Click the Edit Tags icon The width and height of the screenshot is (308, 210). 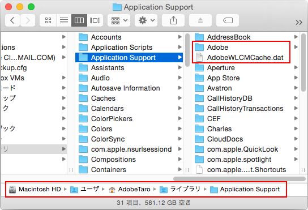tap(228, 20)
